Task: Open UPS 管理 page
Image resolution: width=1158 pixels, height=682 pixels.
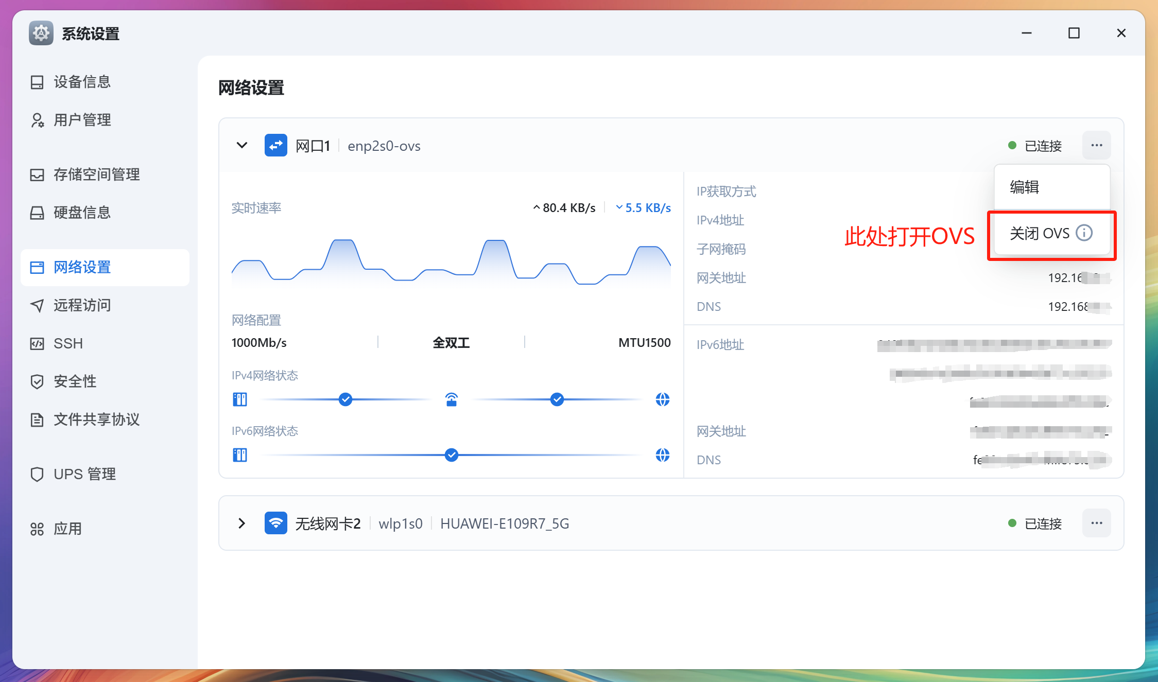Action: (84, 474)
